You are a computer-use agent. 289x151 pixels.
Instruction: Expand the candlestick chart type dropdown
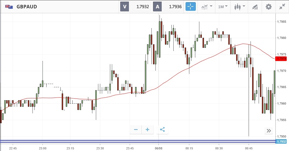coord(240,6)
